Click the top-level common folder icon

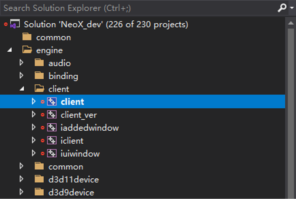(27, 37)
